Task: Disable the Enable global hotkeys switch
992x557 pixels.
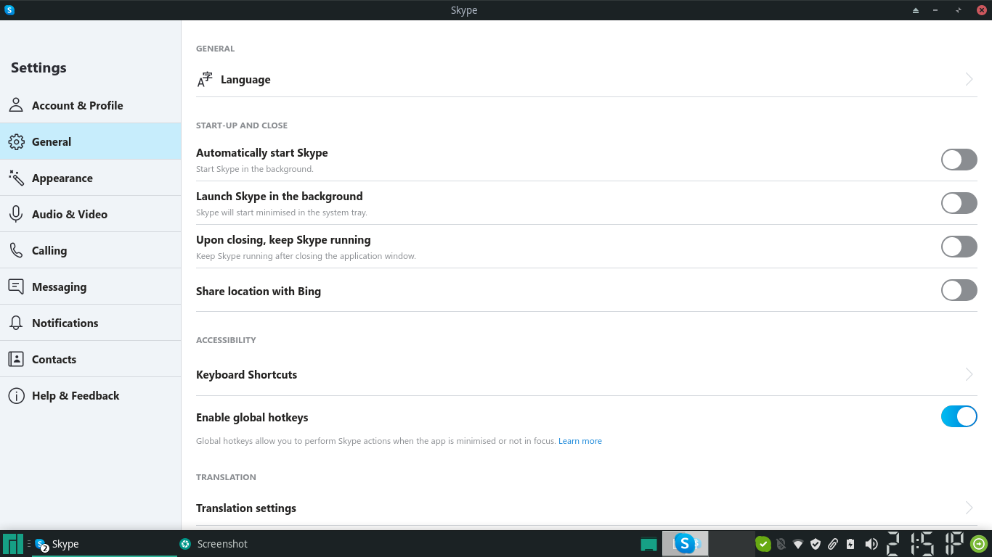Action: click(959, 416)
